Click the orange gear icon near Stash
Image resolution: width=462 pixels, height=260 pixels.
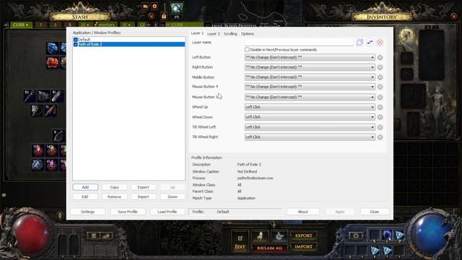point(154,6)
